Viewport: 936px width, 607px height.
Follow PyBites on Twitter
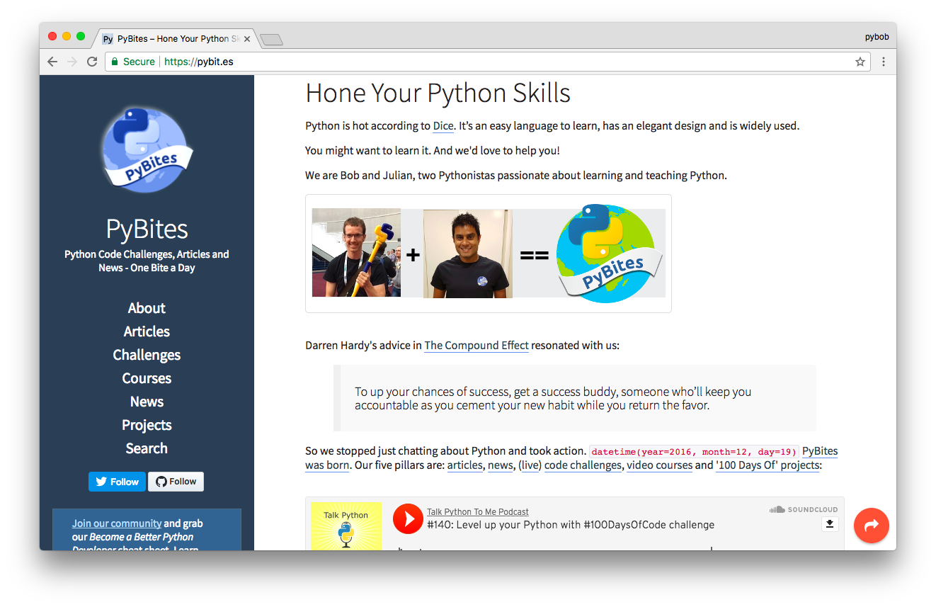tap(116, 481)
